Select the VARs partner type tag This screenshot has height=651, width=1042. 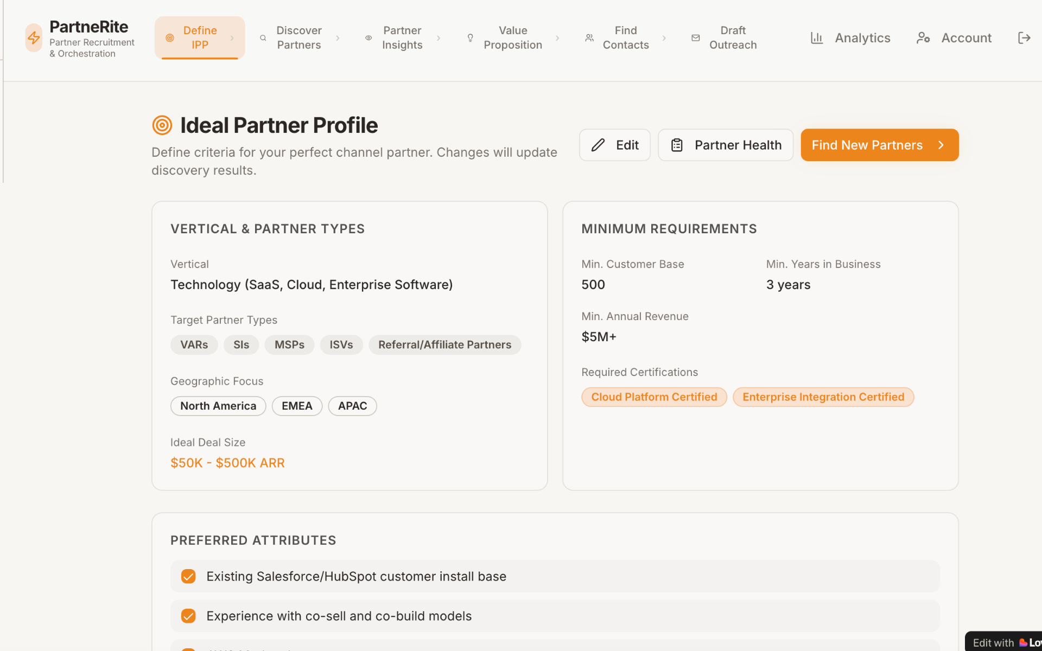tap(194, 345)
